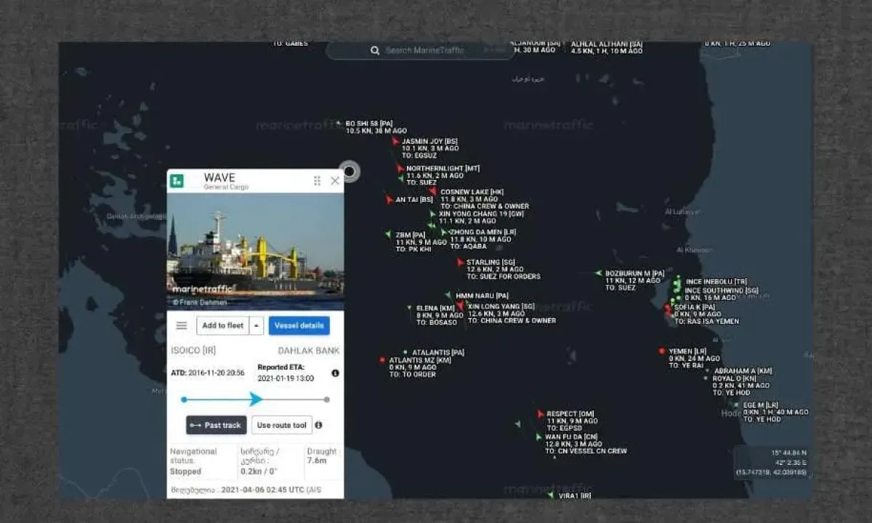Select the BOZBURUN M green vessel marker
Screen dimensions: 872x523
click(x=598, y=274)
